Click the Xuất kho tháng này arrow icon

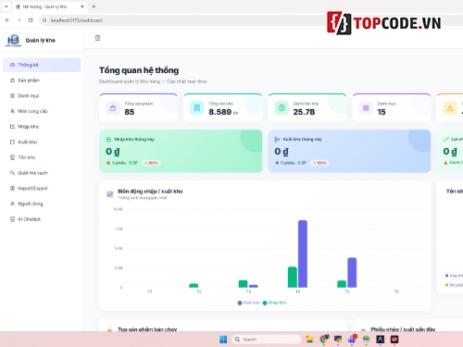pyautogui.click(x=277, y=140)
